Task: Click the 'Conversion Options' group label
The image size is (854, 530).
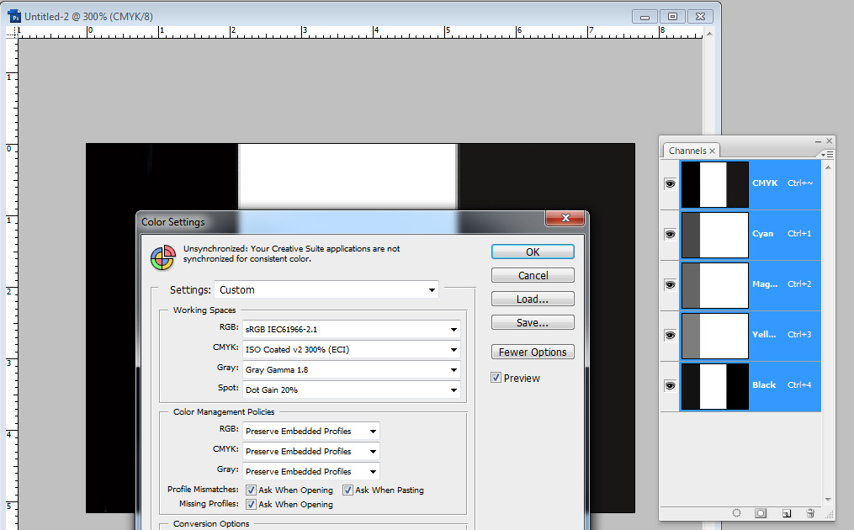Action: pos(211,523)
